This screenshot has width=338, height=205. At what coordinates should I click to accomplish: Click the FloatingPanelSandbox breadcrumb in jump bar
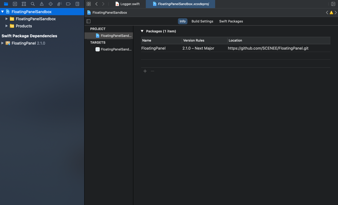click(x=107, y=13)
